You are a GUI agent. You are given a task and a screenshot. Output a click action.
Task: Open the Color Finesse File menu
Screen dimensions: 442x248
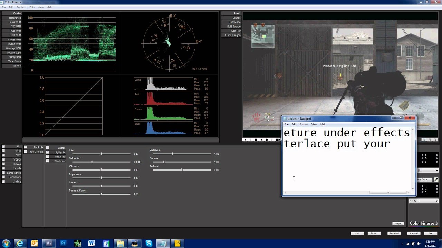(x=3, y=7)
